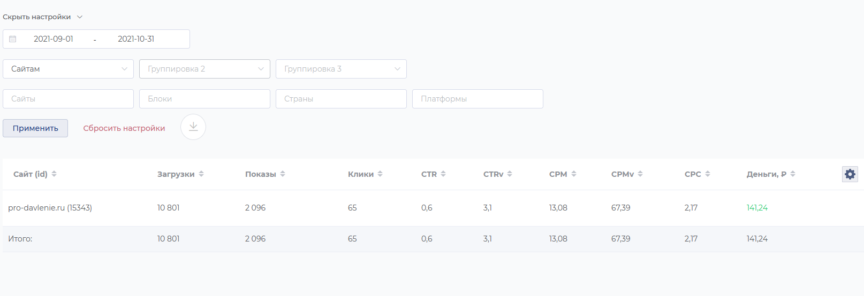Sort table by Загрузки column
Image resolution: width=864 pixels, height=296 pixels.
pos(201,174)
